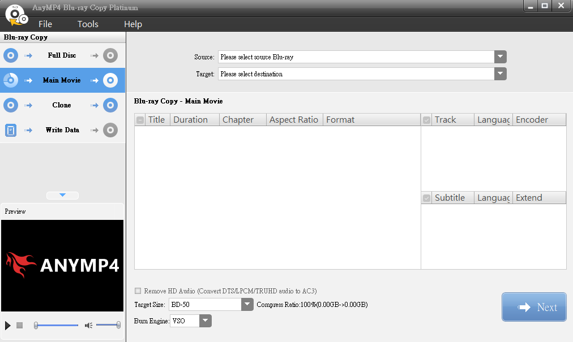Click the AnyMP4 preview video area
This screenshot has width=573, height=342.
(62, 266)
